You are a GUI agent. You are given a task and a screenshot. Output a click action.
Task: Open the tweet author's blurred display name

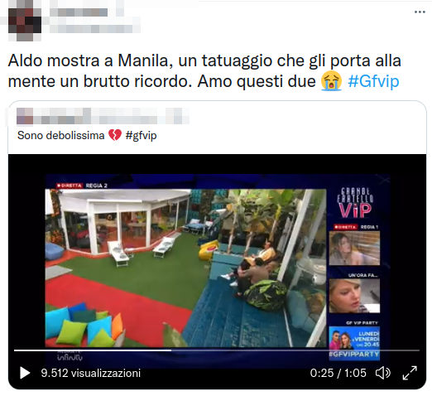click(79, 12)
